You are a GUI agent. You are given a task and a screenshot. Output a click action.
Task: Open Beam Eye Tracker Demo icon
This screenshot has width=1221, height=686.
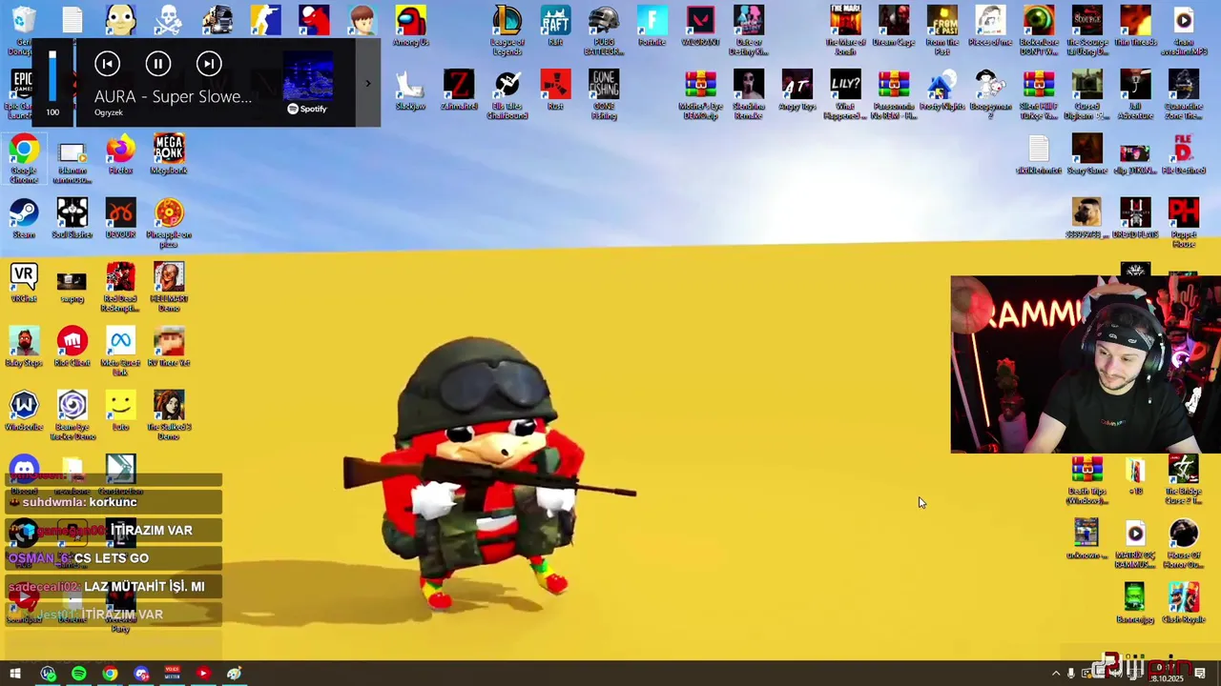click(x=72, y=416)
